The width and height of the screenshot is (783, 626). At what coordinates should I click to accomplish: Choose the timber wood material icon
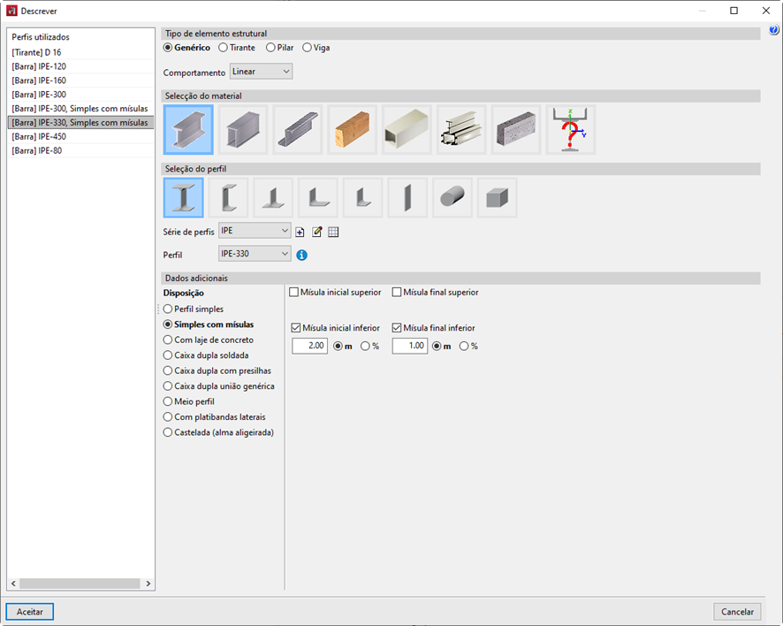352,129
